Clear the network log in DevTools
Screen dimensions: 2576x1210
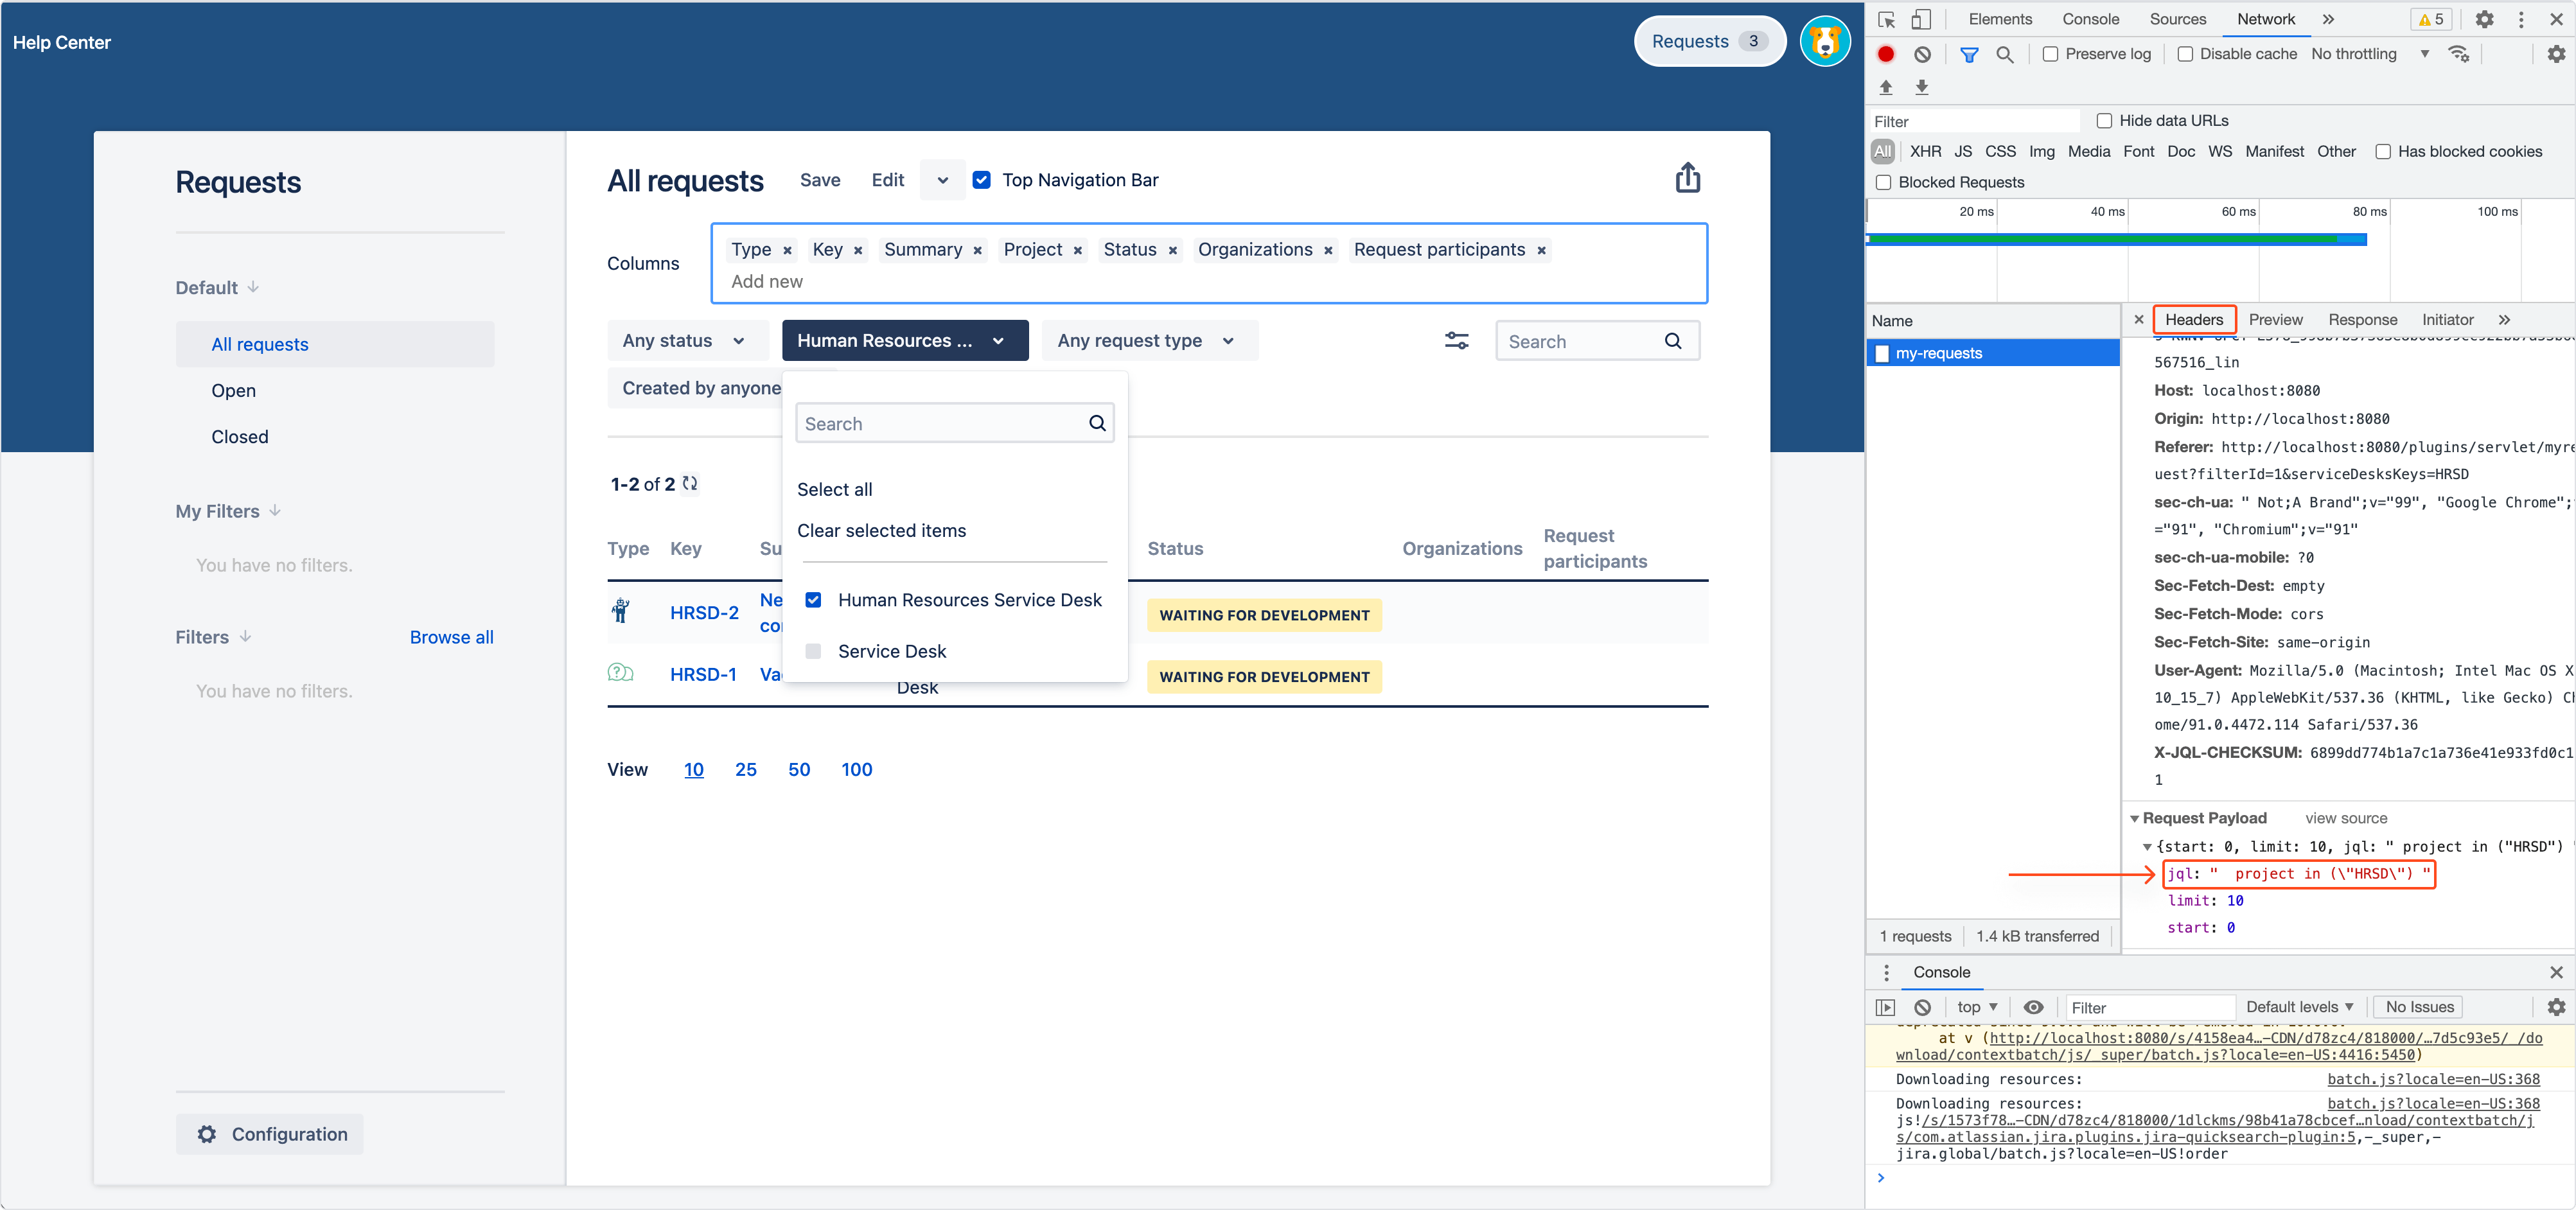coord(1922,54)
